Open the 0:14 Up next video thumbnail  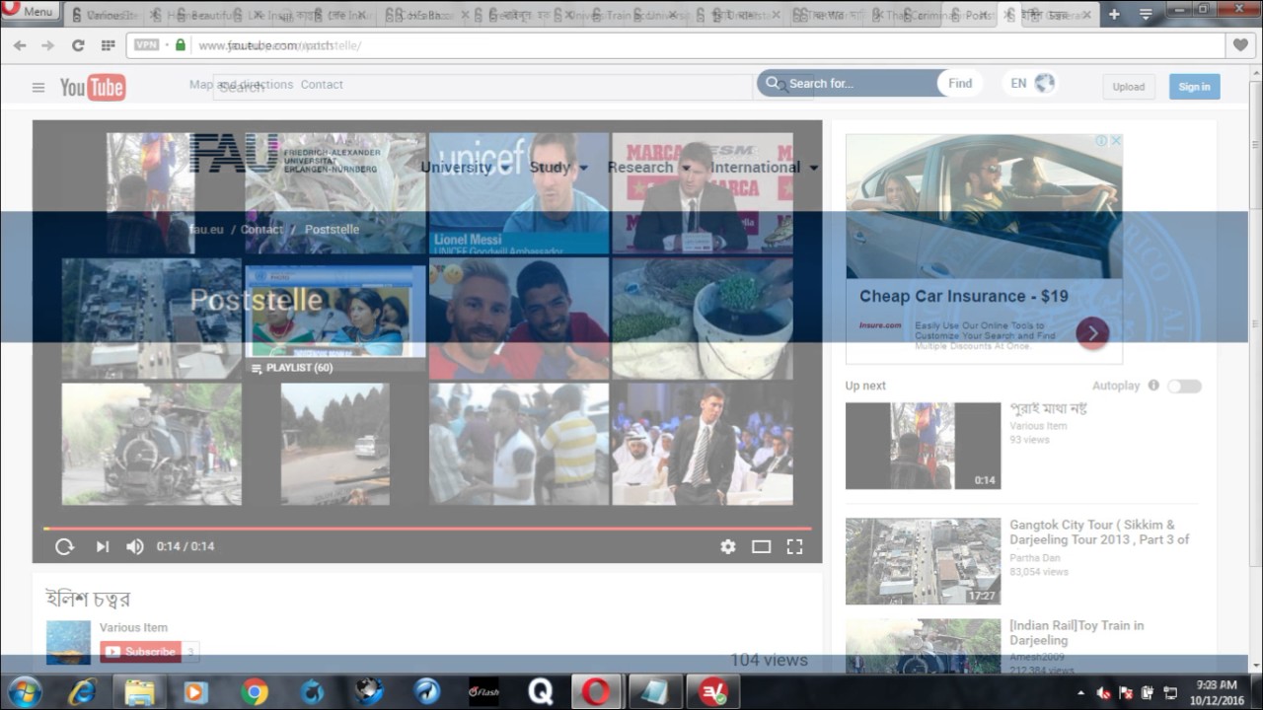923,446
